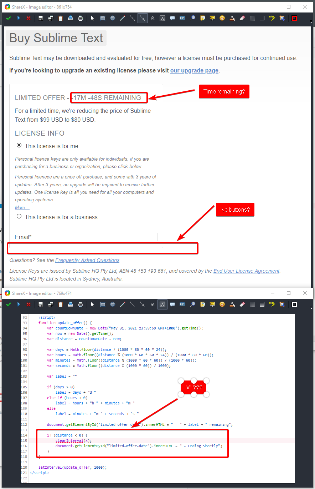The image size is (315, 489).
Task: Select the Text background tool in 769x474 editor
Action: pyautogui.click(x=162, y=304)
